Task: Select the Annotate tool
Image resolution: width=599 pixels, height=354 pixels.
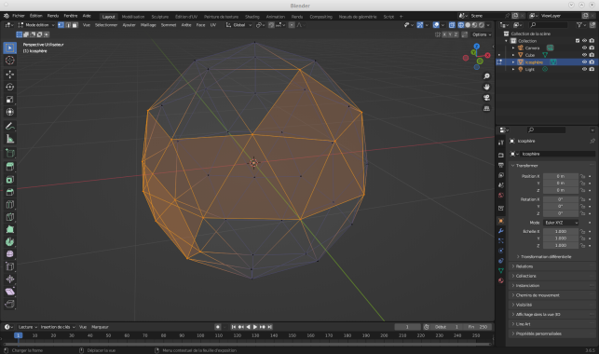Action: 10,126
